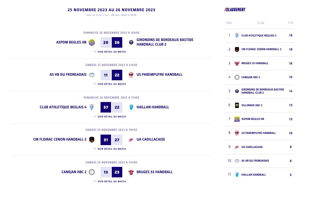This screenshot has width=323, height=197.
Task: Open Canejan HBC 2 from standings table
Action: pyautogui.click(x=250, y=77)
